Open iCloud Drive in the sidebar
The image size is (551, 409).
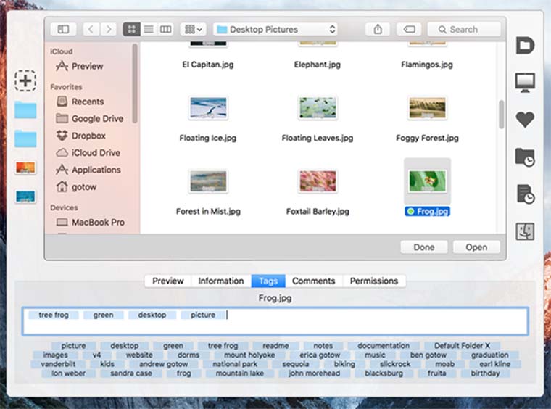pos(88,153)
